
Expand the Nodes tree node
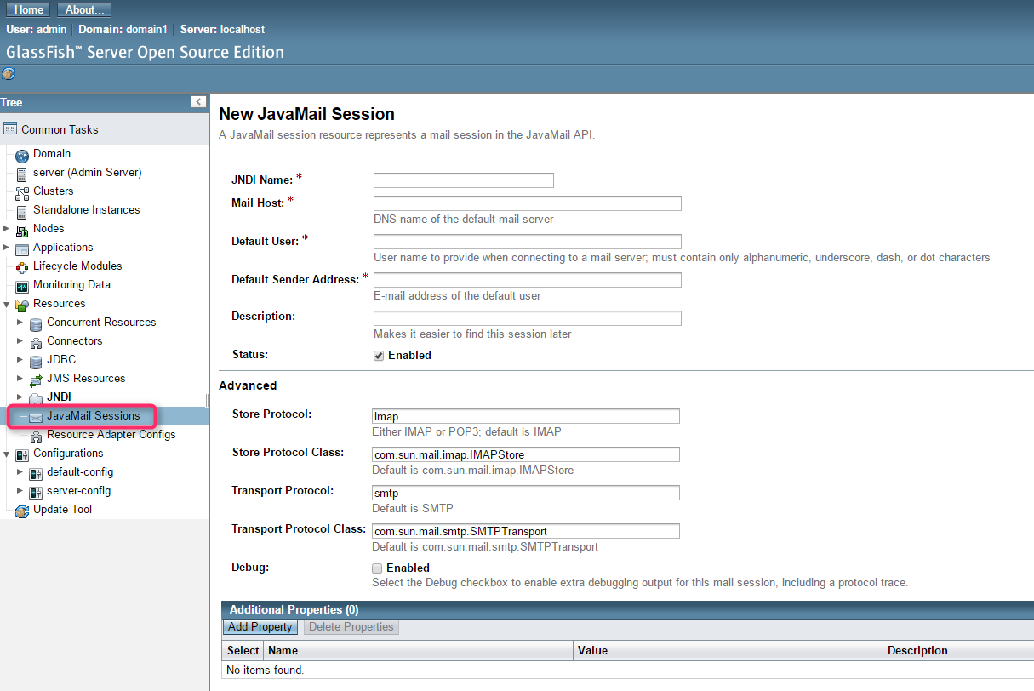coord(8,228)
